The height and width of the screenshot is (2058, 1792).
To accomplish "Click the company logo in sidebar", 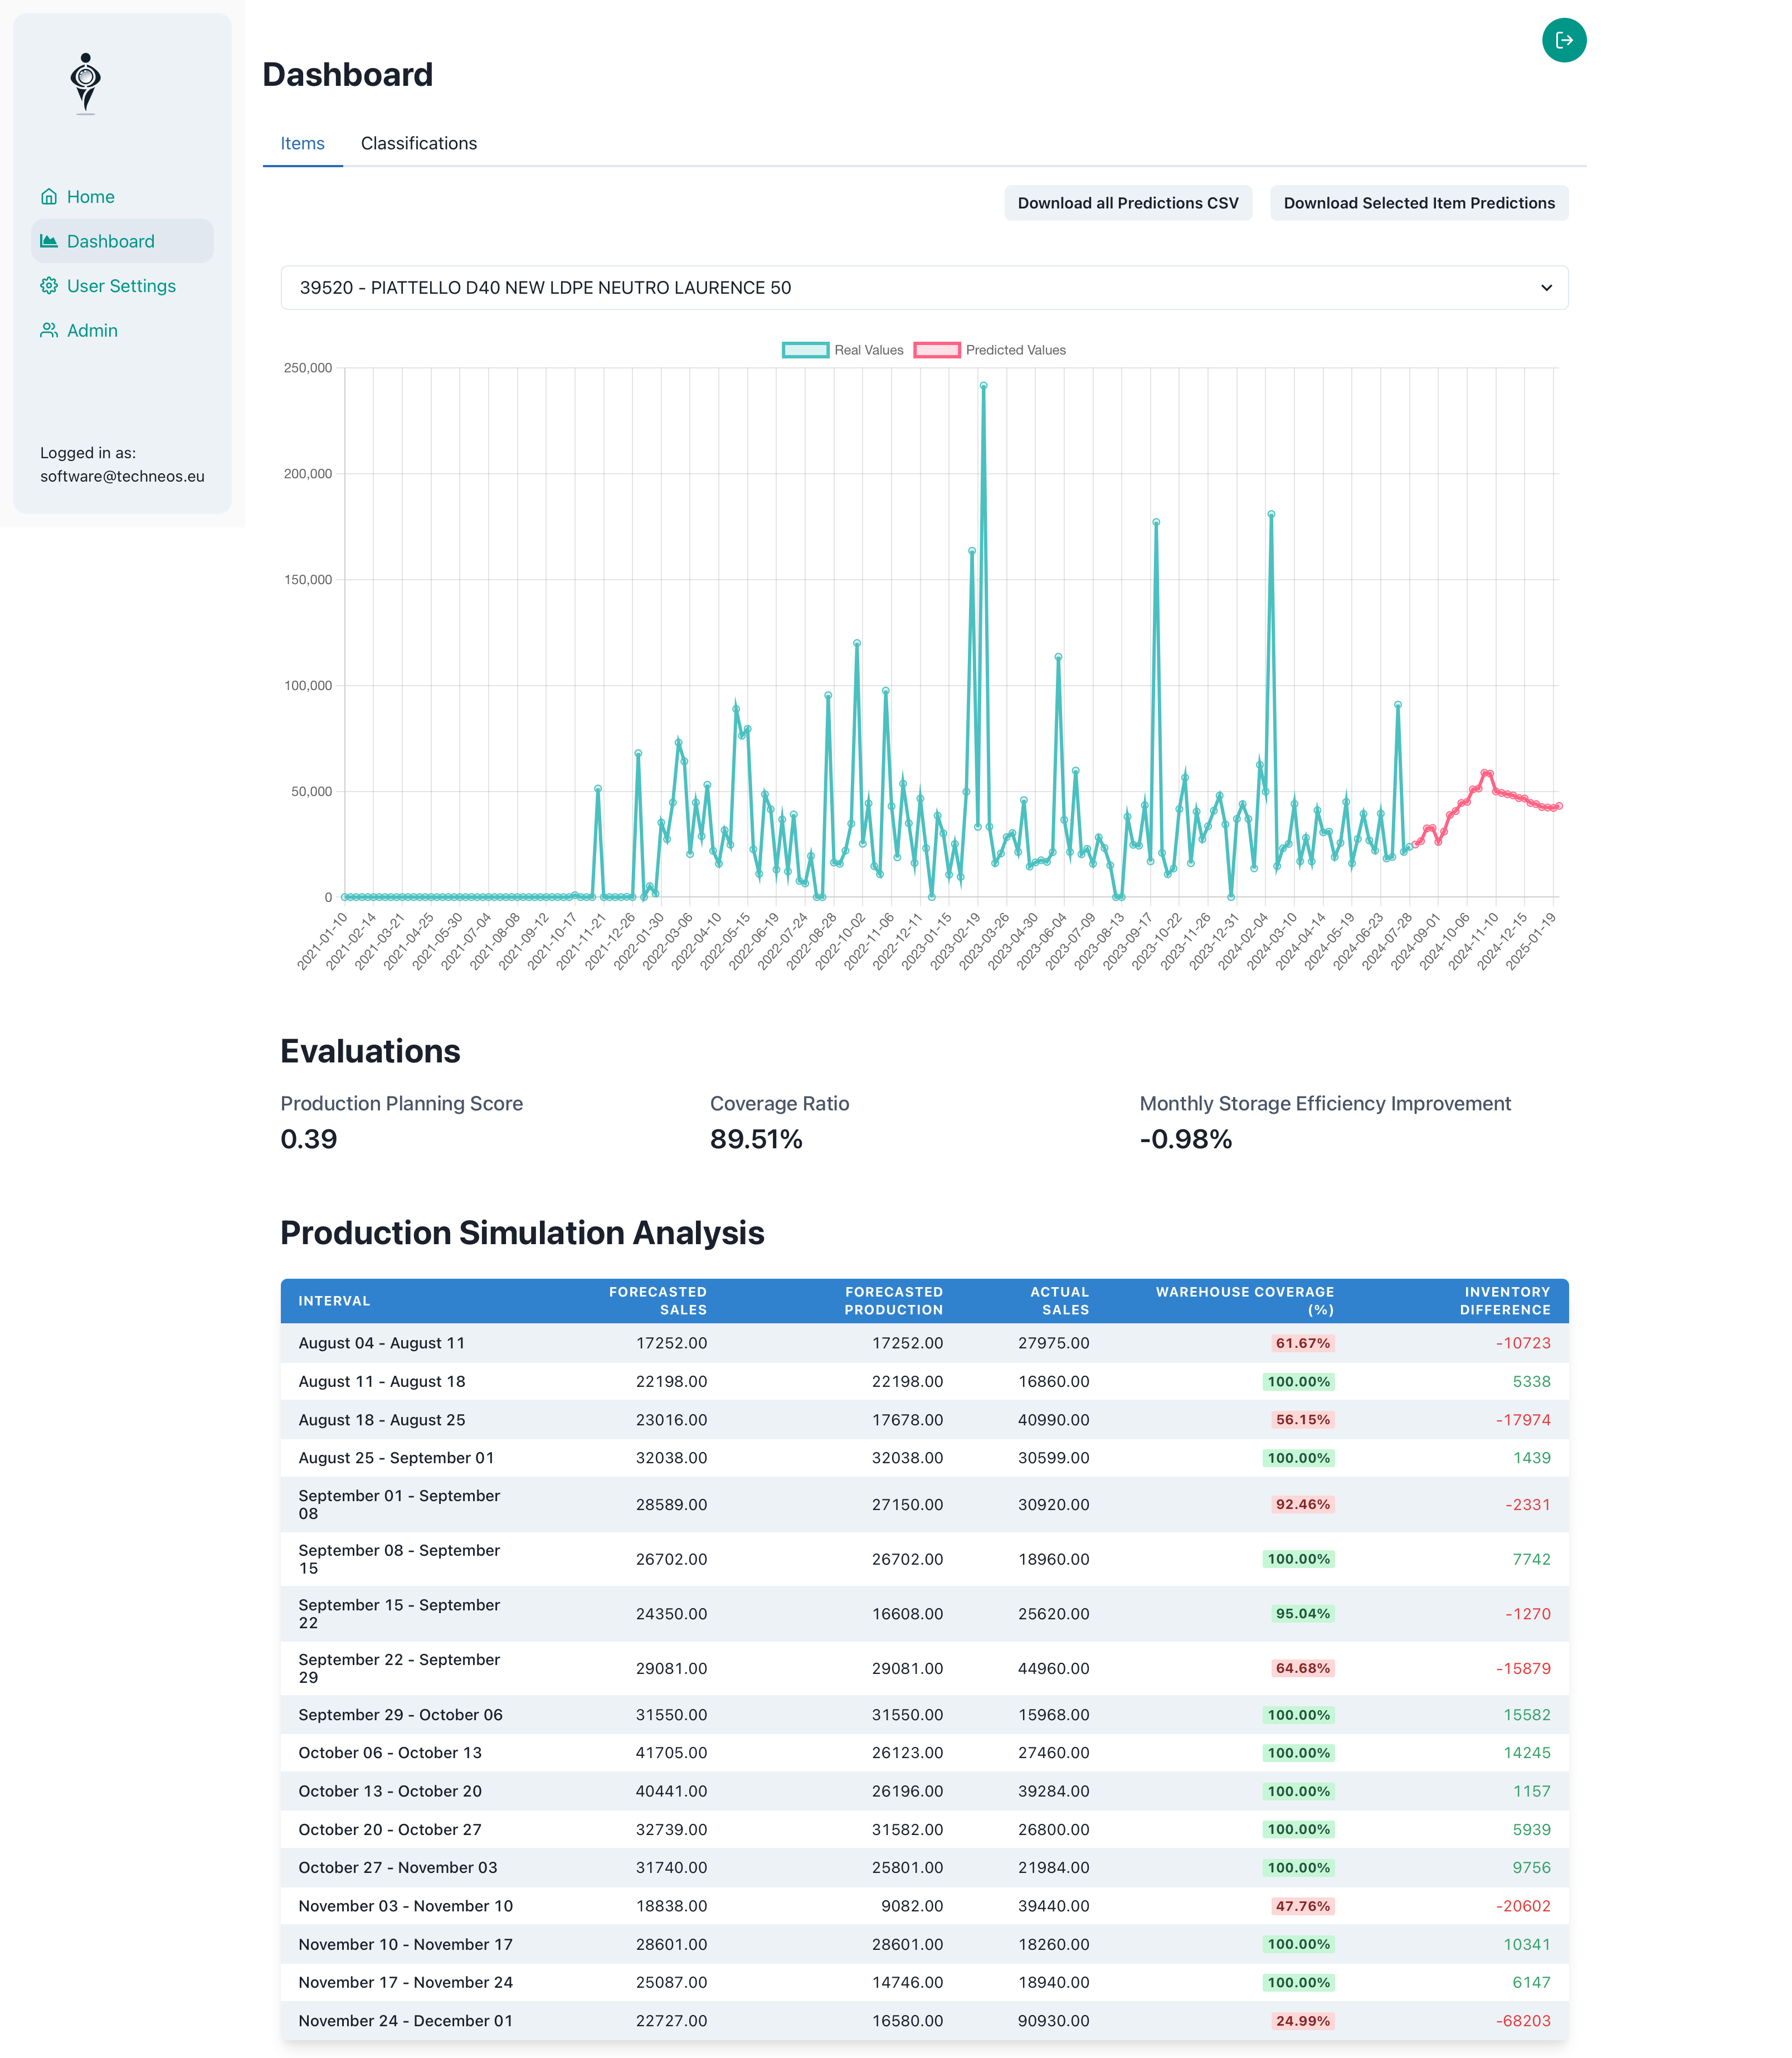I will (x=86, y=83).
